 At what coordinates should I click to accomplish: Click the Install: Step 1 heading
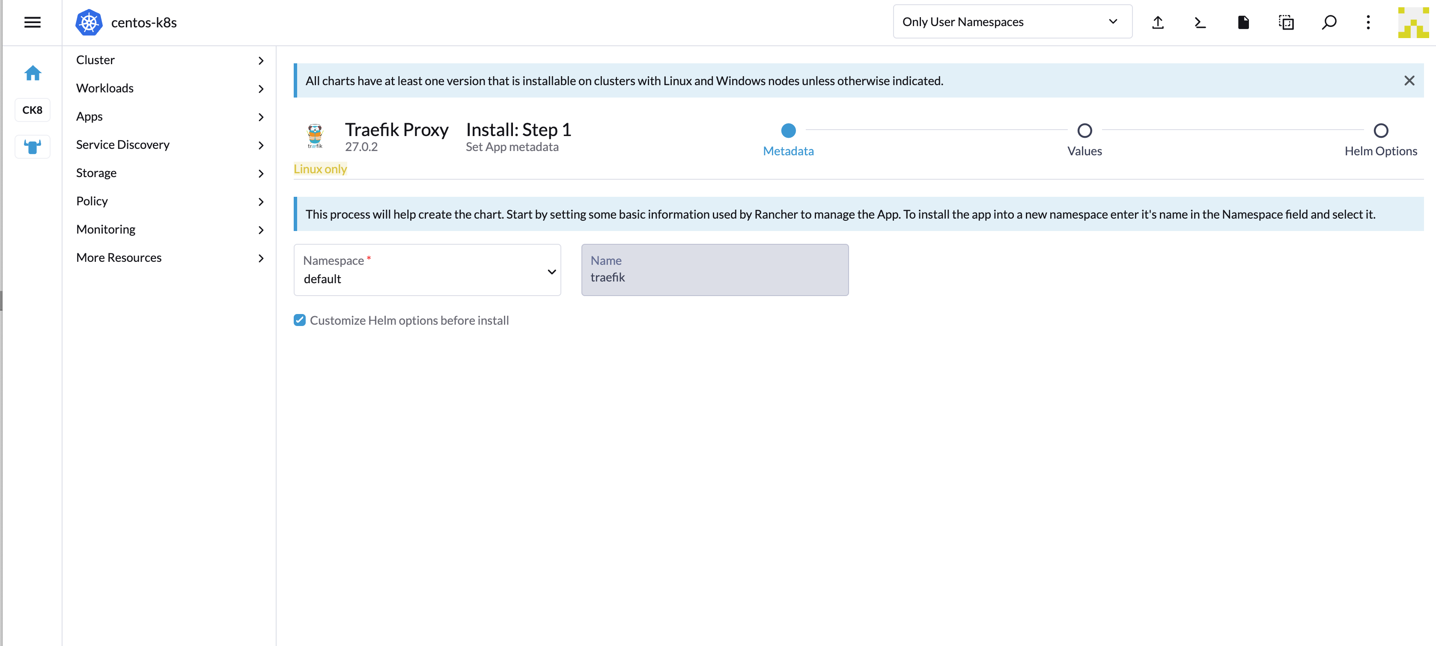(518, 129)
